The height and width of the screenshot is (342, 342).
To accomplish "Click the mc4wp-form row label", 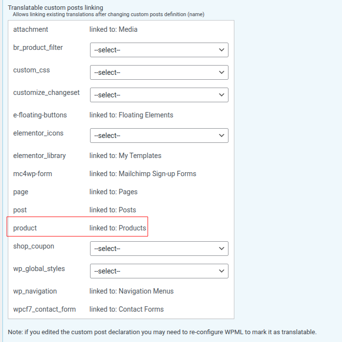I will pyautogui.click(x=32, y=174).
